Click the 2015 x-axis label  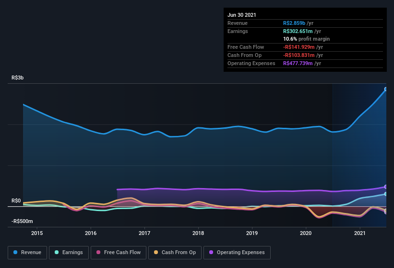pyautogui.click(x=37, y=233)
